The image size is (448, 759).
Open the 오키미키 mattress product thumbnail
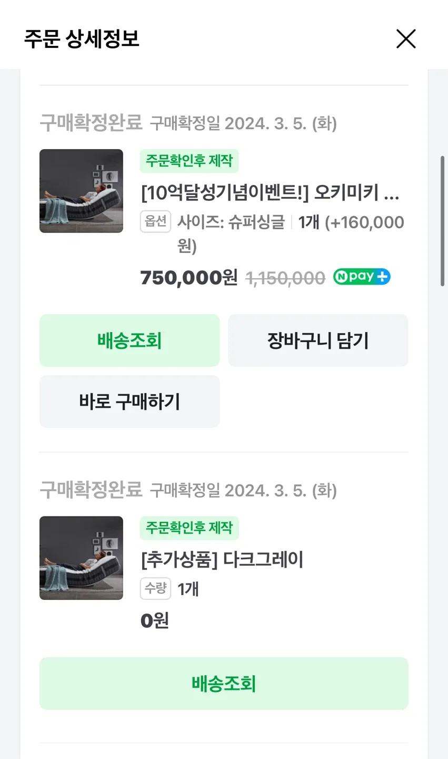click(81, 191)
